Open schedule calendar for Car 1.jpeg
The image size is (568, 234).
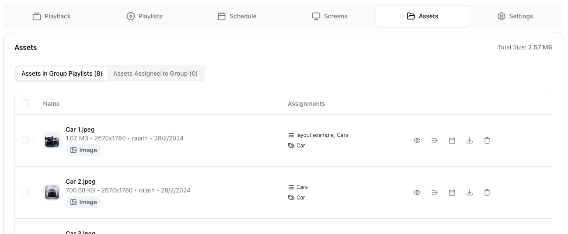[452, 140]
